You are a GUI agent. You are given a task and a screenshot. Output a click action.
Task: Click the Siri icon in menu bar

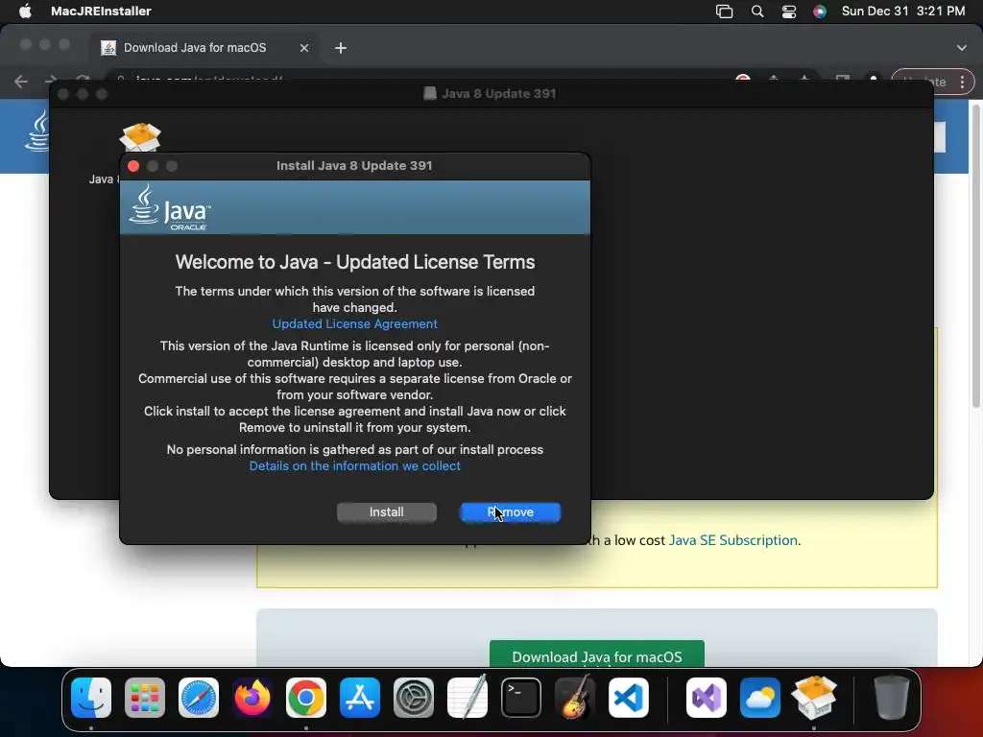[x=820, y=12]
